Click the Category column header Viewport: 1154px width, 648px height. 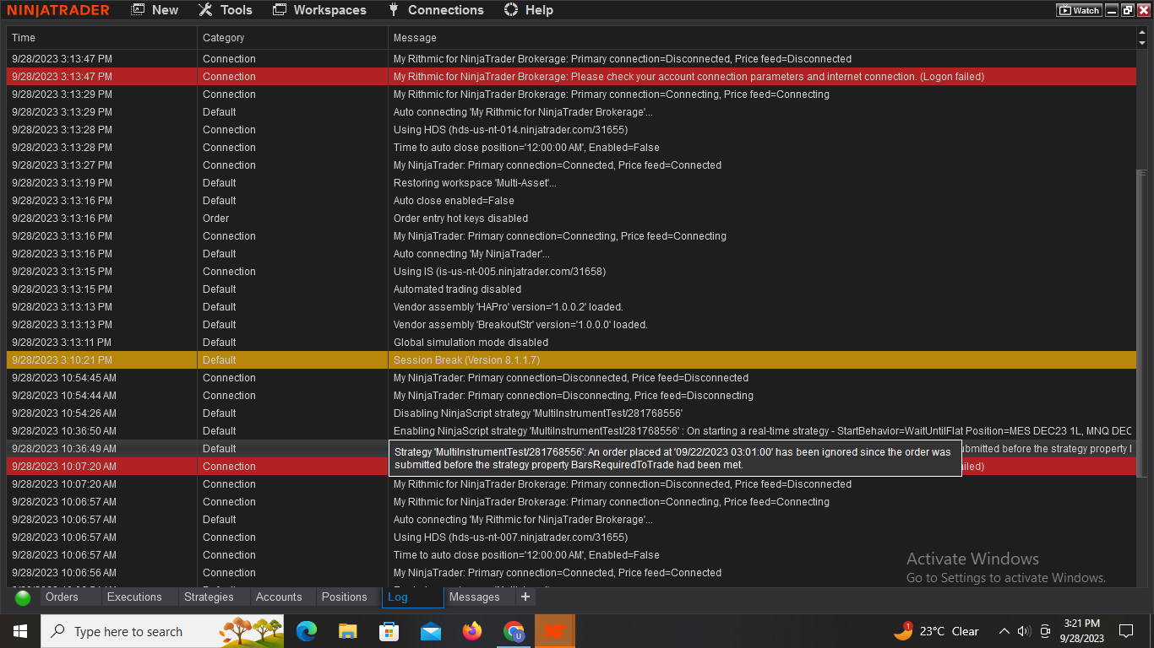pyautogui.click(x=293, y=38)
